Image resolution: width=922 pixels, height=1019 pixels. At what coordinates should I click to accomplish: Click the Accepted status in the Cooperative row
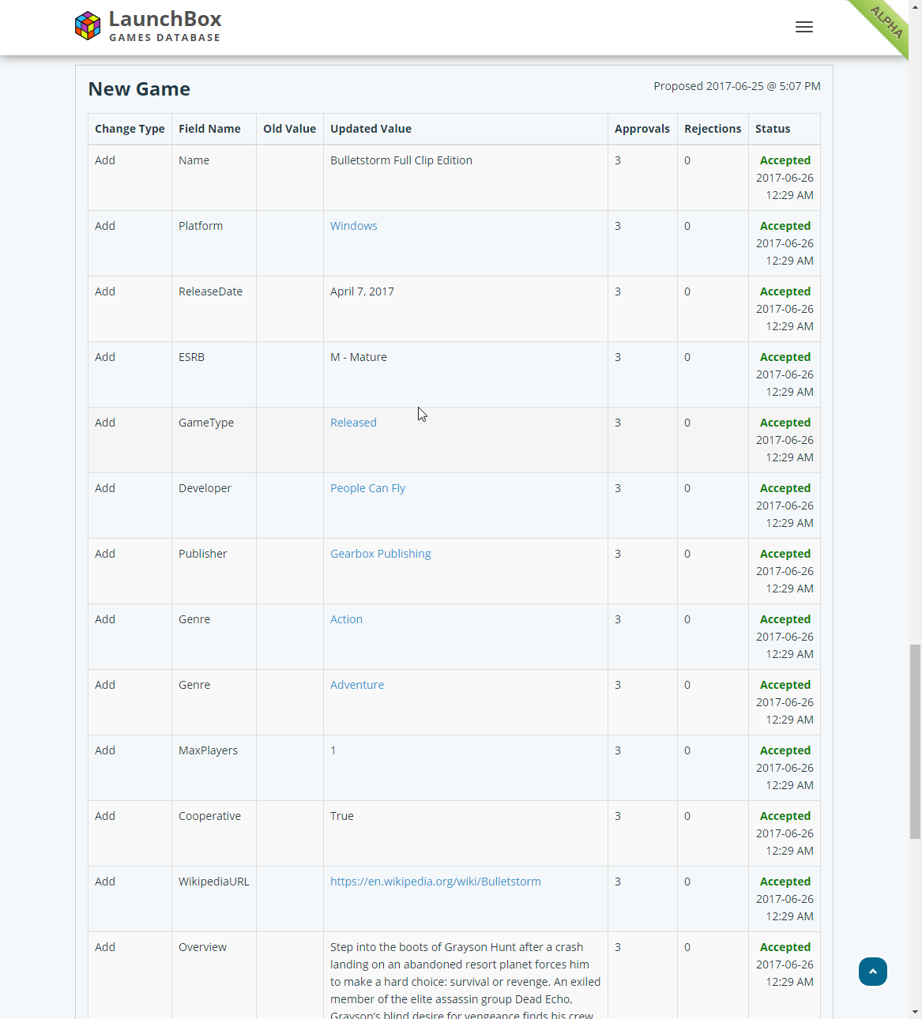point(785,816)
